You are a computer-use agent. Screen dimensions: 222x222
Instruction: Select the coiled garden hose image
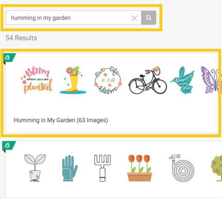pyautogui.click(x=181, y=168)
